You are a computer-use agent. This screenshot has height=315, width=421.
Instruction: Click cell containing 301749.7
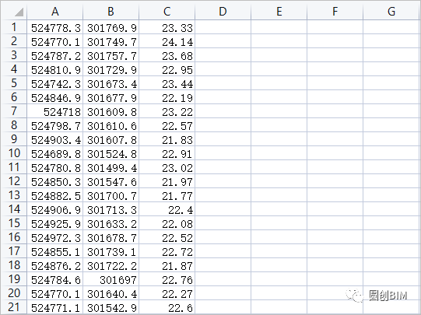[111, 41]
